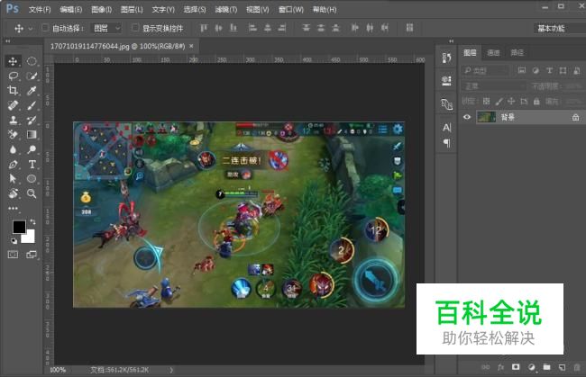Click the foreground color black swatch
This screenshot has height=377, width=586.
18,227
